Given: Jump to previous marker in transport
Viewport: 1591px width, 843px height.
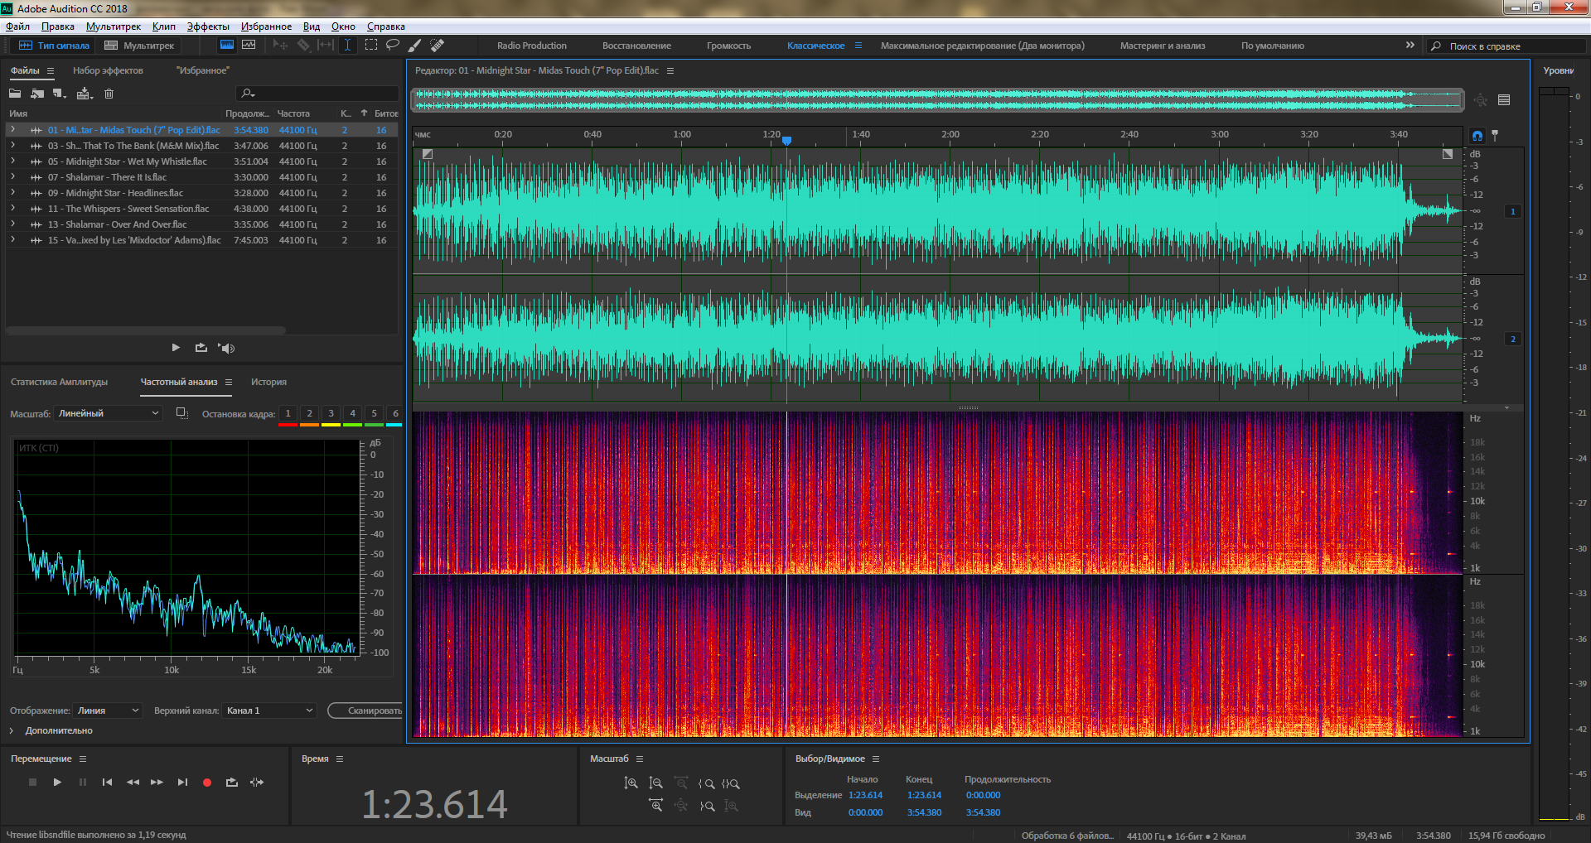Looking at the screenshot, I should 107,783.
